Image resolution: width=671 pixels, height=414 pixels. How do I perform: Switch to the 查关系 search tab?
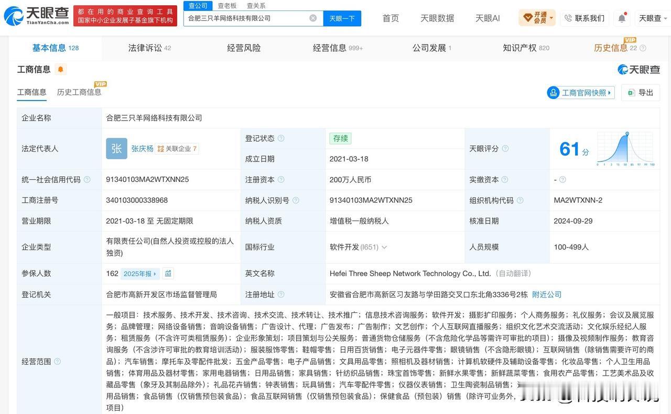[x=256, y=6]
